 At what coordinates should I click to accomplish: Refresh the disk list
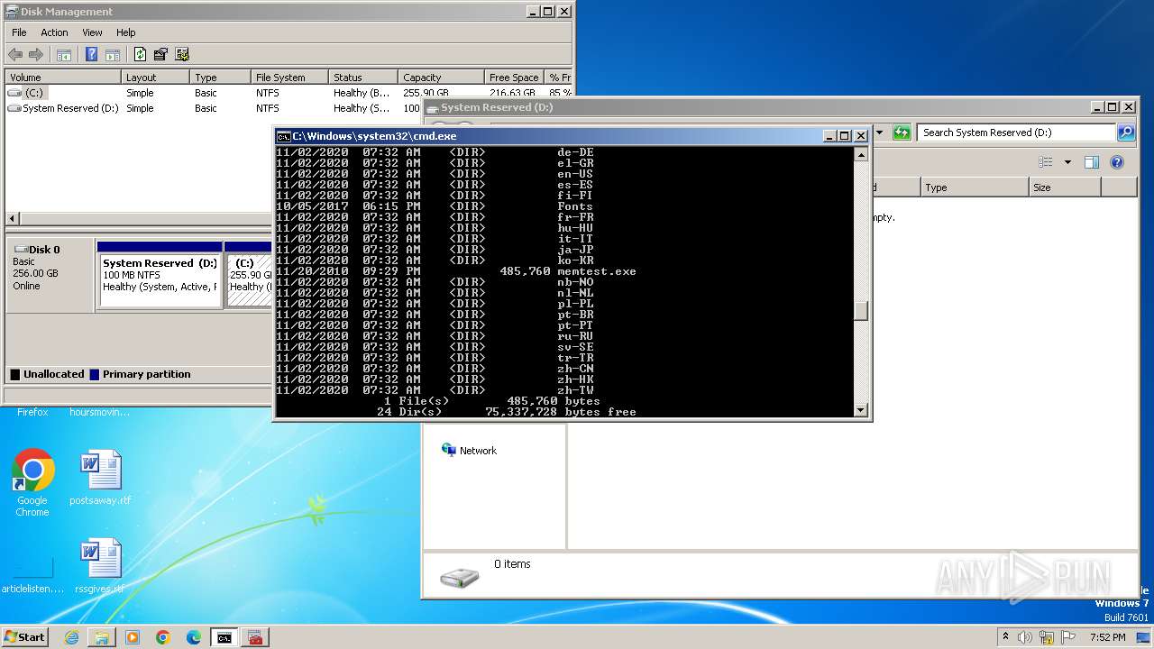[140, 55]
